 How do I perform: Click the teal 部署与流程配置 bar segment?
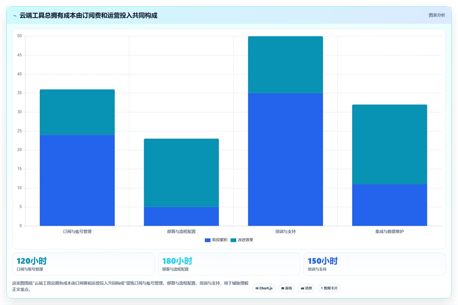coord(181,173)
